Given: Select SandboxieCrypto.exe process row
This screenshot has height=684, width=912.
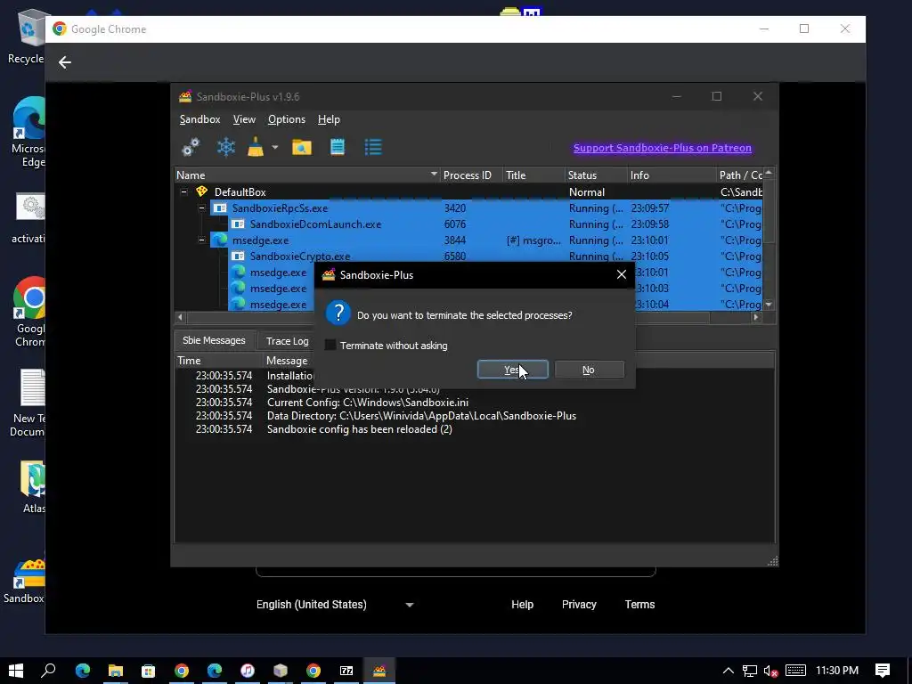Looking at the screenshot, I should coord(468,256).
